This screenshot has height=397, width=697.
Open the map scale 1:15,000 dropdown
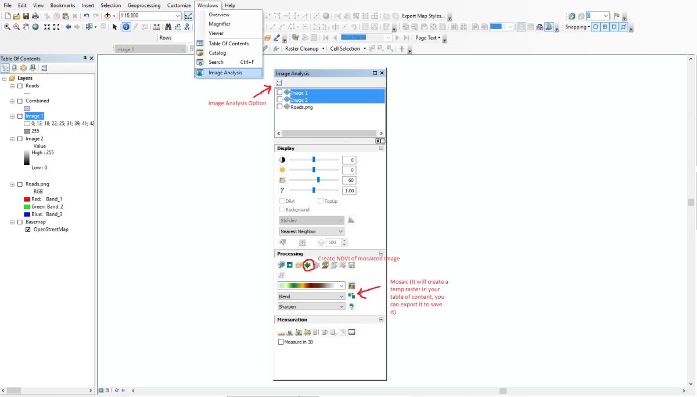(x=178, y=16)
